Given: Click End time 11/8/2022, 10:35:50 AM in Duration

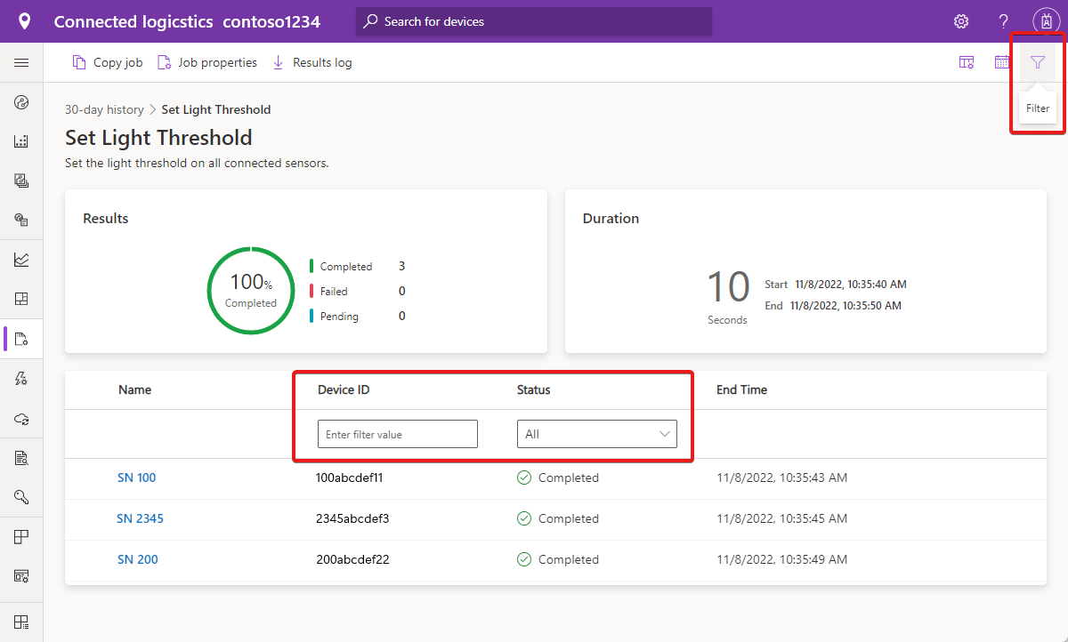Looking at the screenshot, I should [845, 305].
